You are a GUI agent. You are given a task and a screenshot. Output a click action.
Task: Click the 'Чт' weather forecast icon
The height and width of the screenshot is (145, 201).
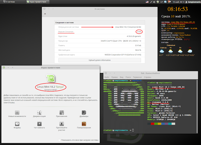171,51
